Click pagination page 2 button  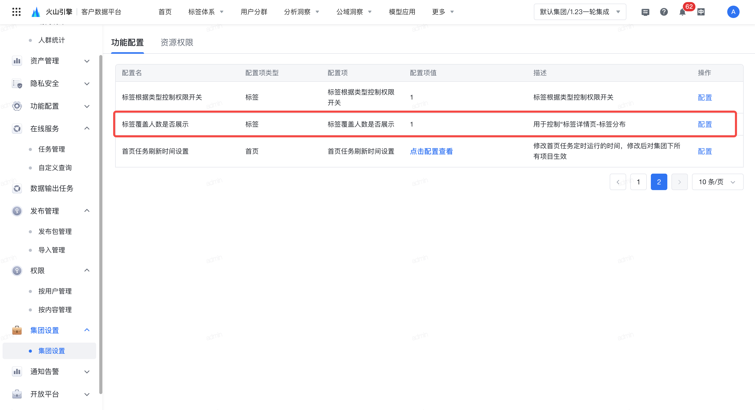coord(659,182)
